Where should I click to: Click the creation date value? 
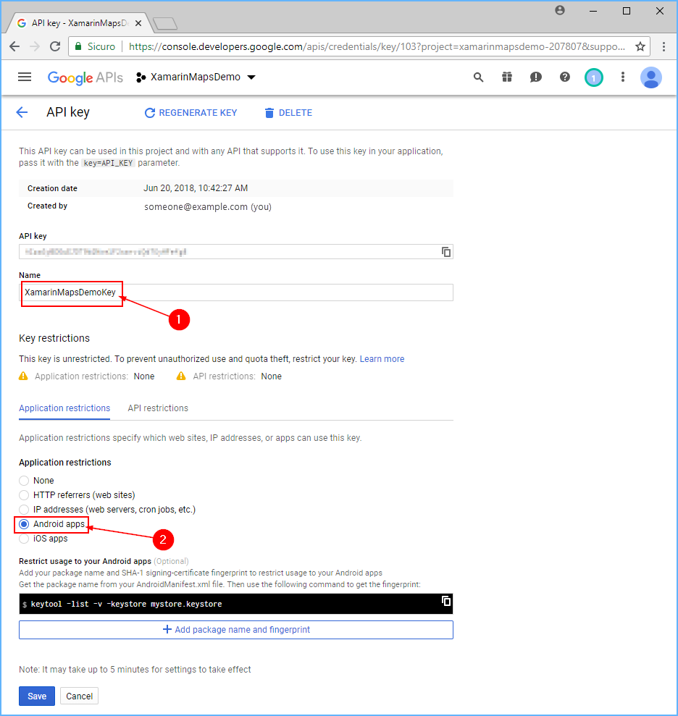(196, 188)
